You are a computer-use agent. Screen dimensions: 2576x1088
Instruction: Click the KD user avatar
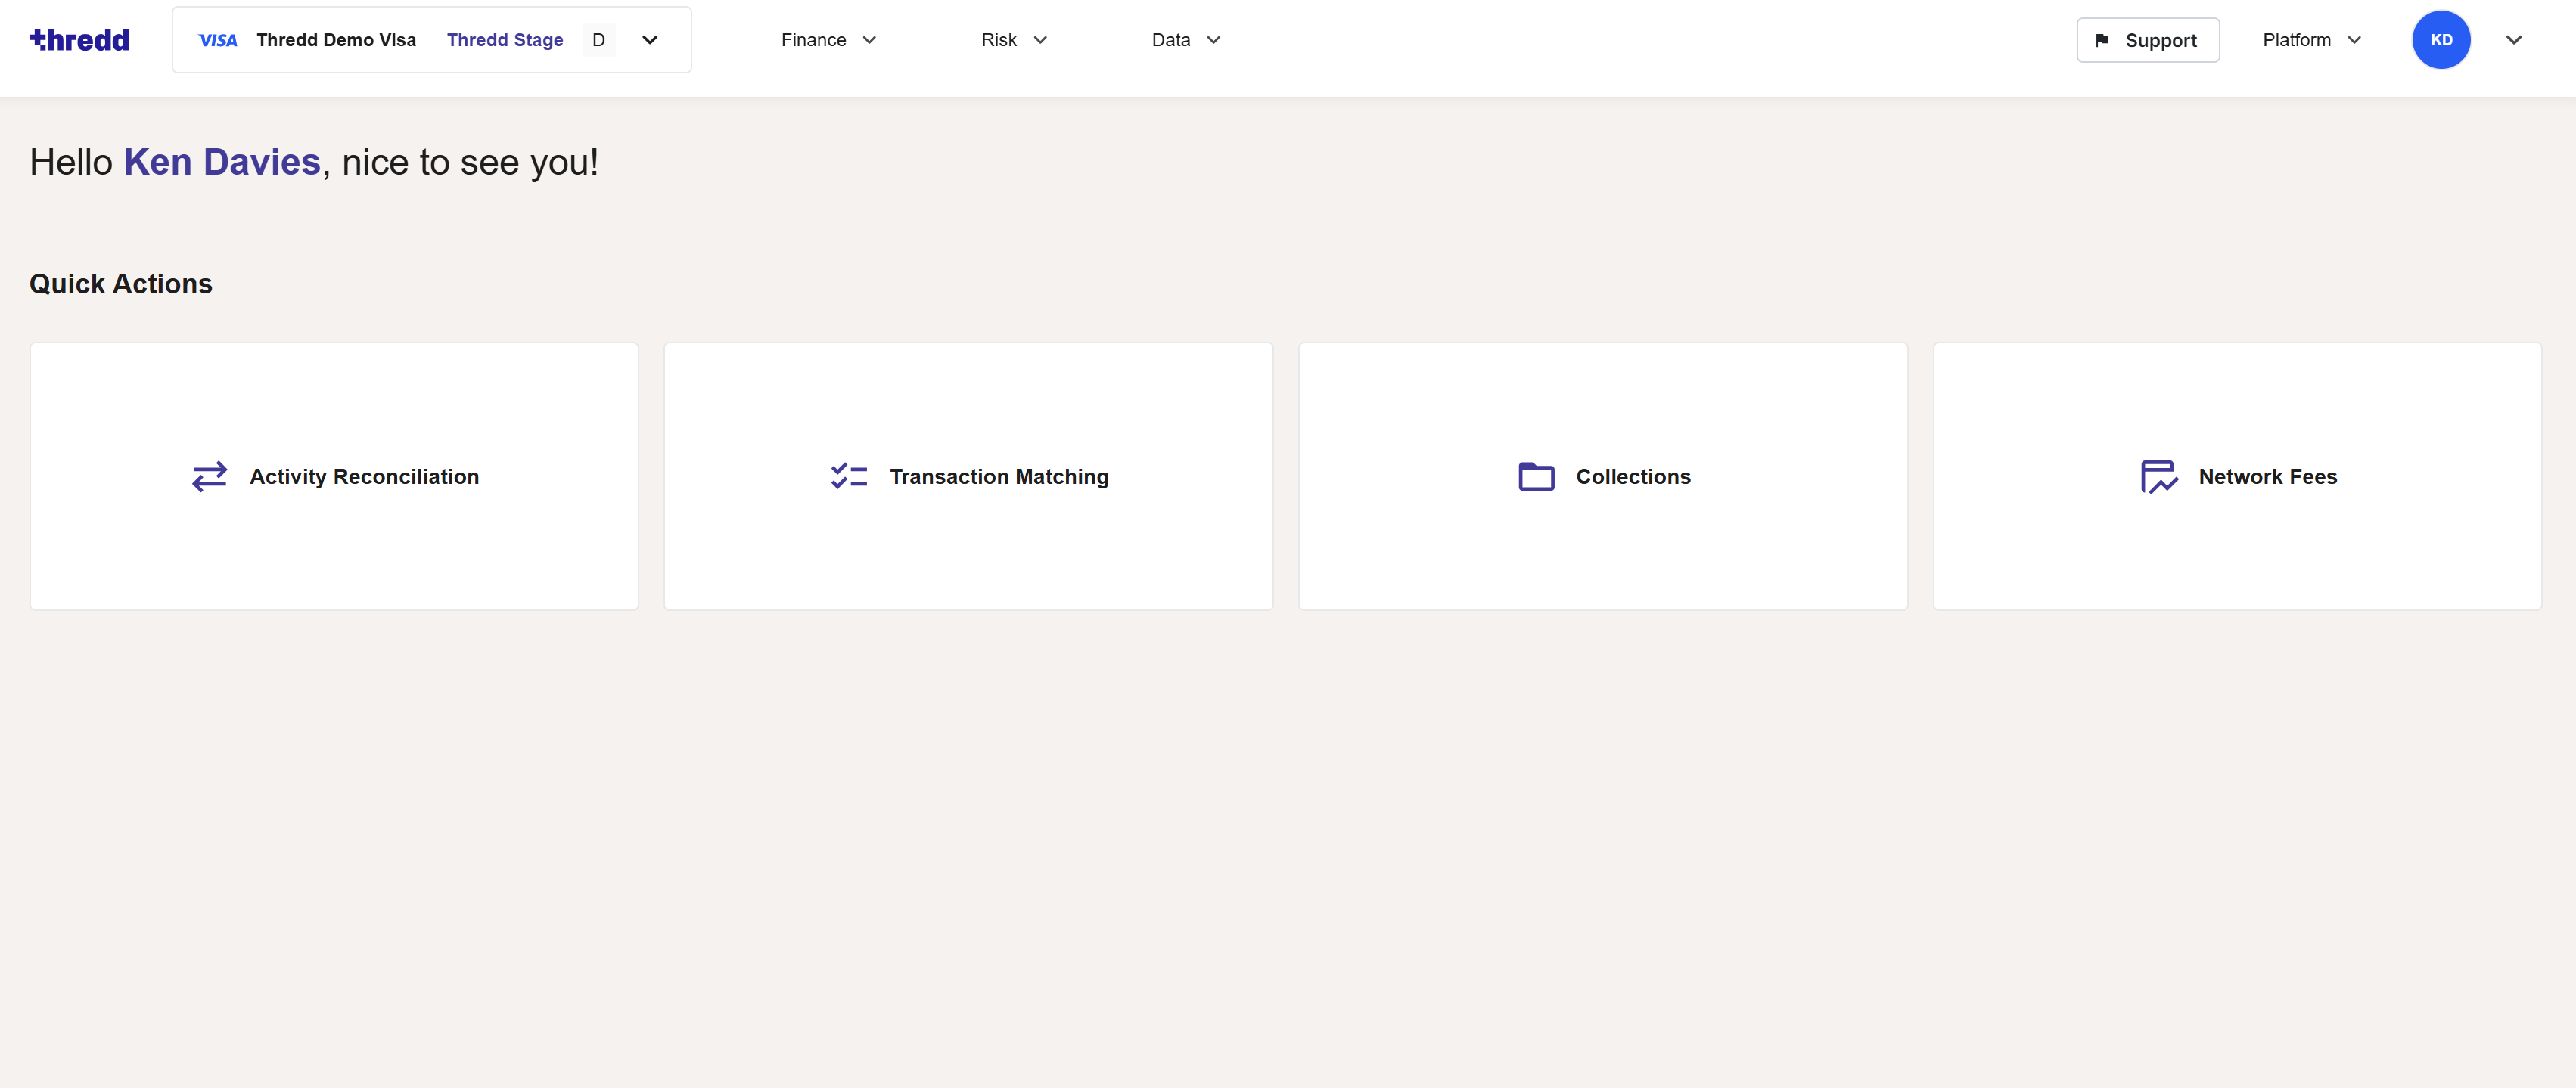2440,40
